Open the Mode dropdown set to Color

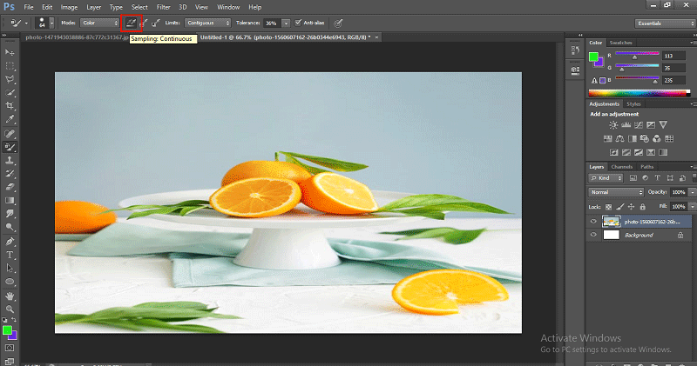point(99,23)
